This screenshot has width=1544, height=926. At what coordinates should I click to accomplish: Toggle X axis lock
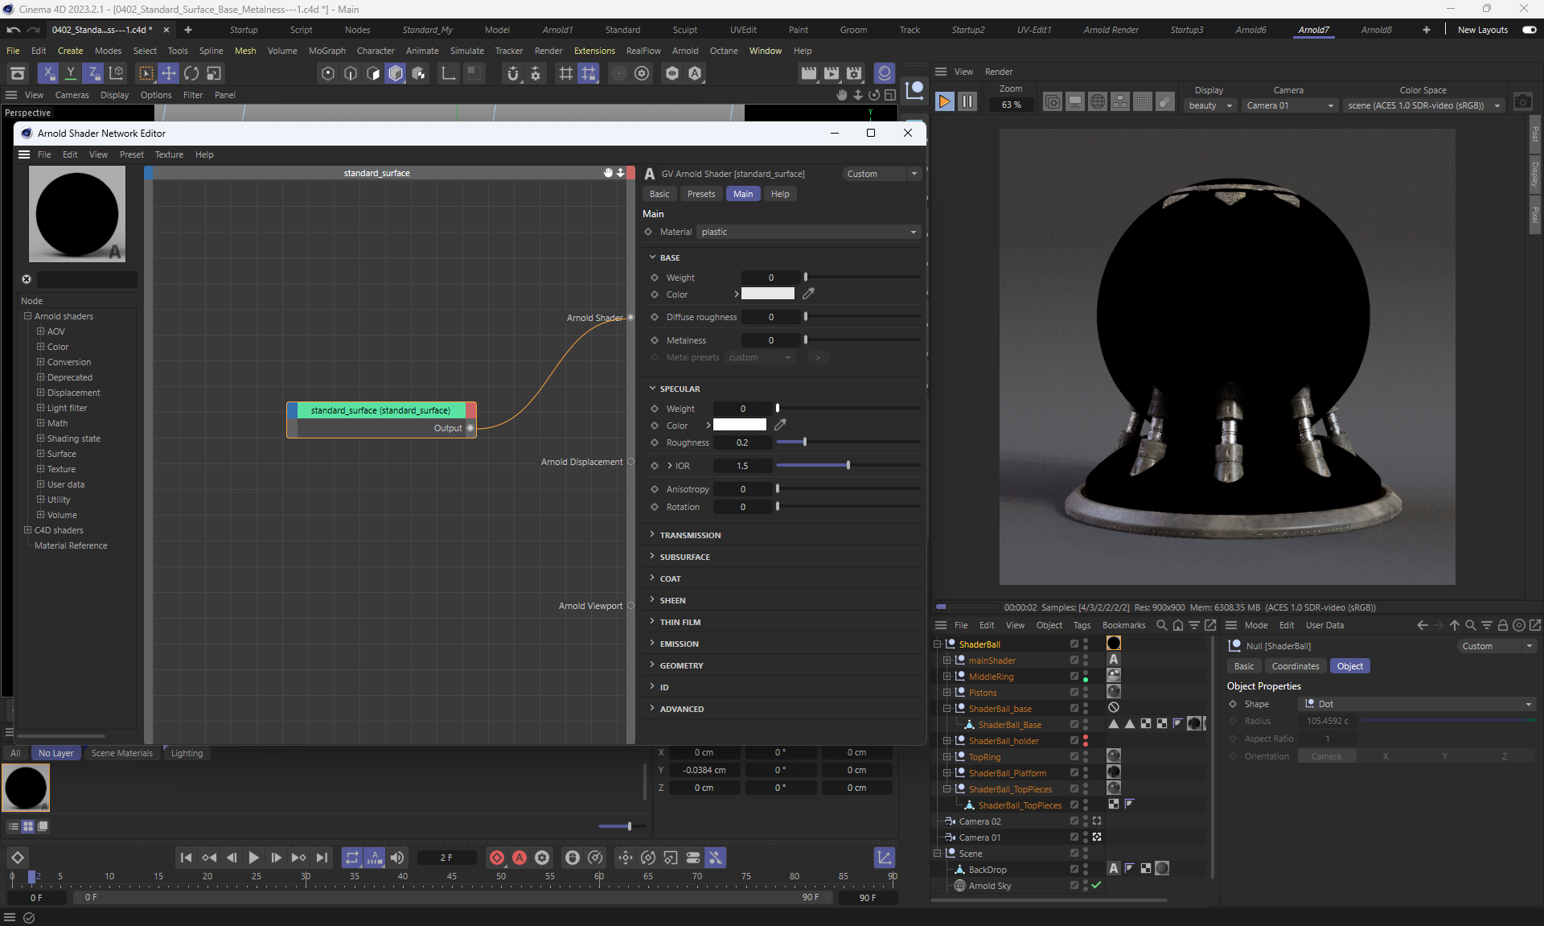pyautogui.click(x=48, y=73)
